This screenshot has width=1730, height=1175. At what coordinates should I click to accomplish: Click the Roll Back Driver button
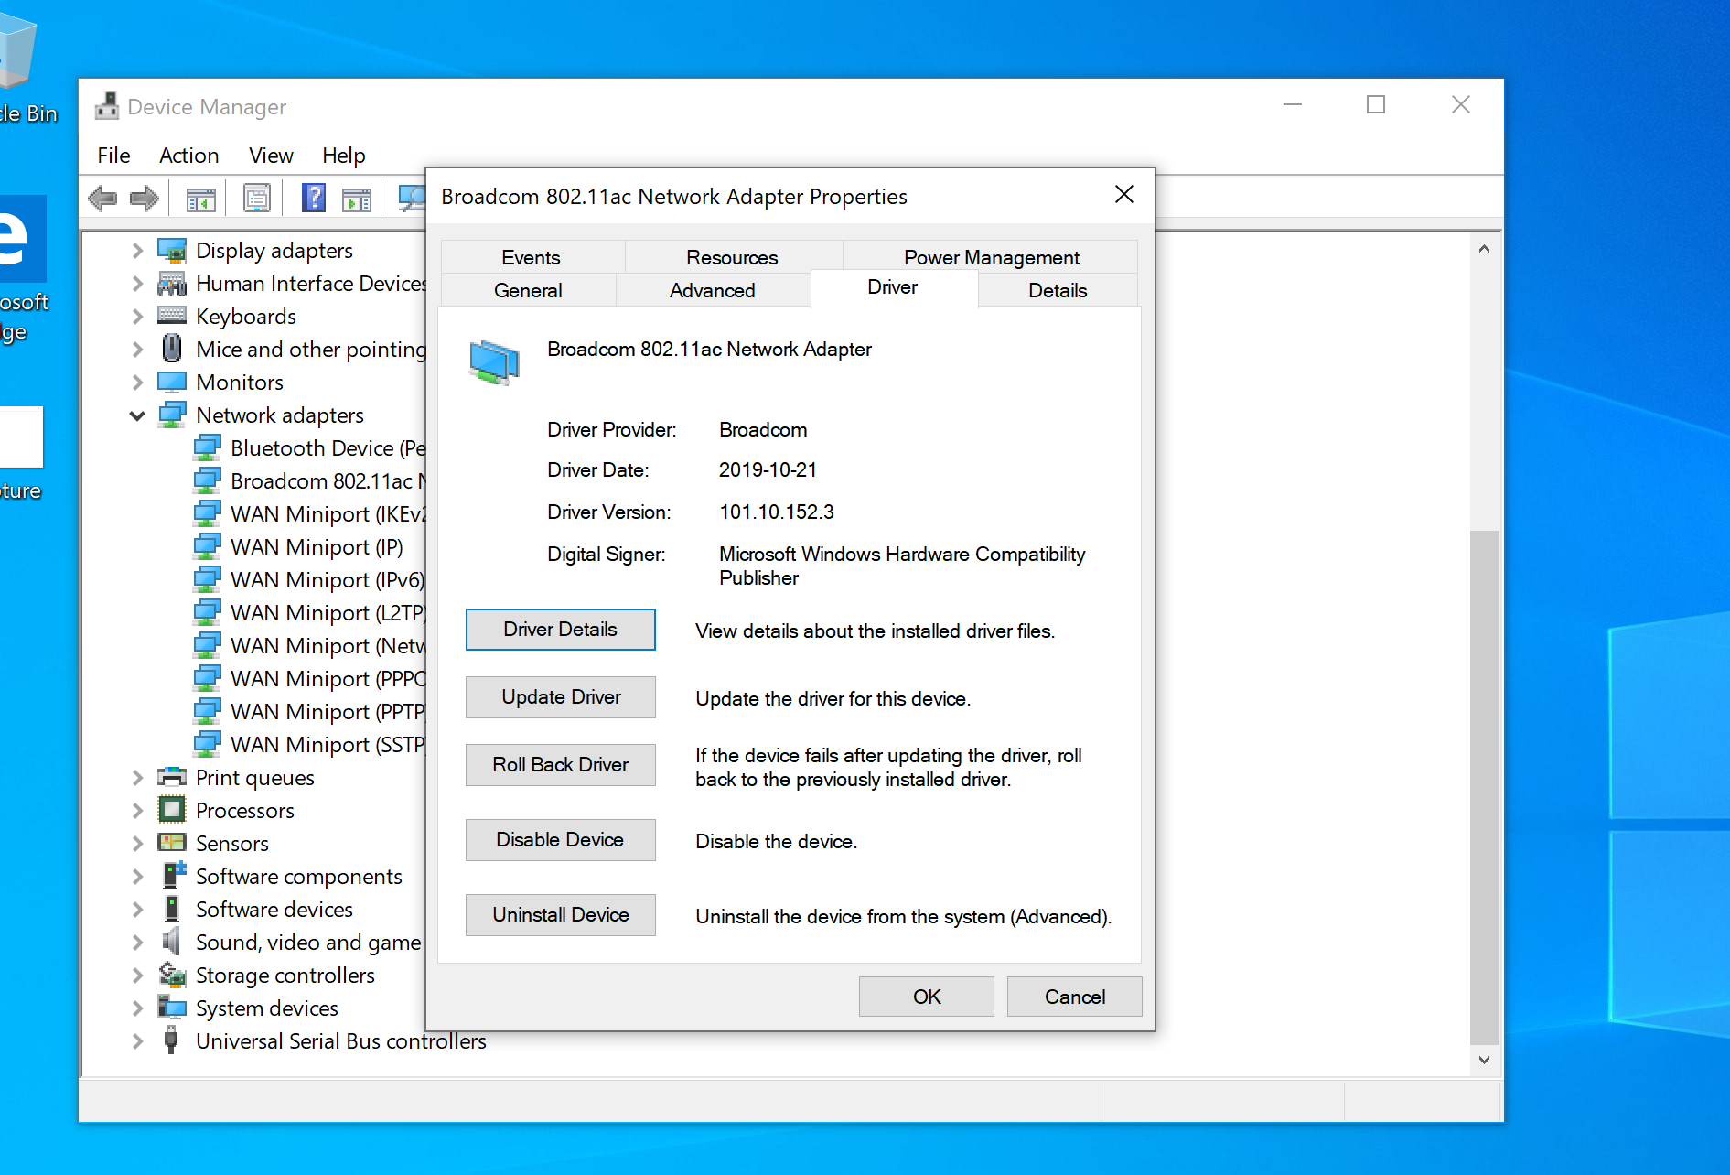pos(561,765)
